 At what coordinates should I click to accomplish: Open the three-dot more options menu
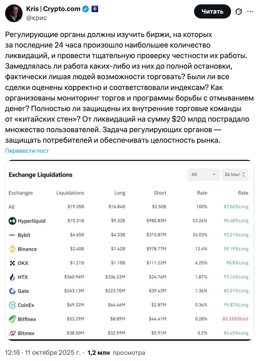tap(250, 12)
